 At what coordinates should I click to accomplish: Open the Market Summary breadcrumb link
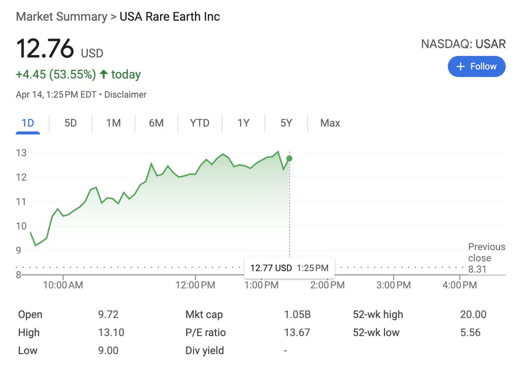click(61, 17)
